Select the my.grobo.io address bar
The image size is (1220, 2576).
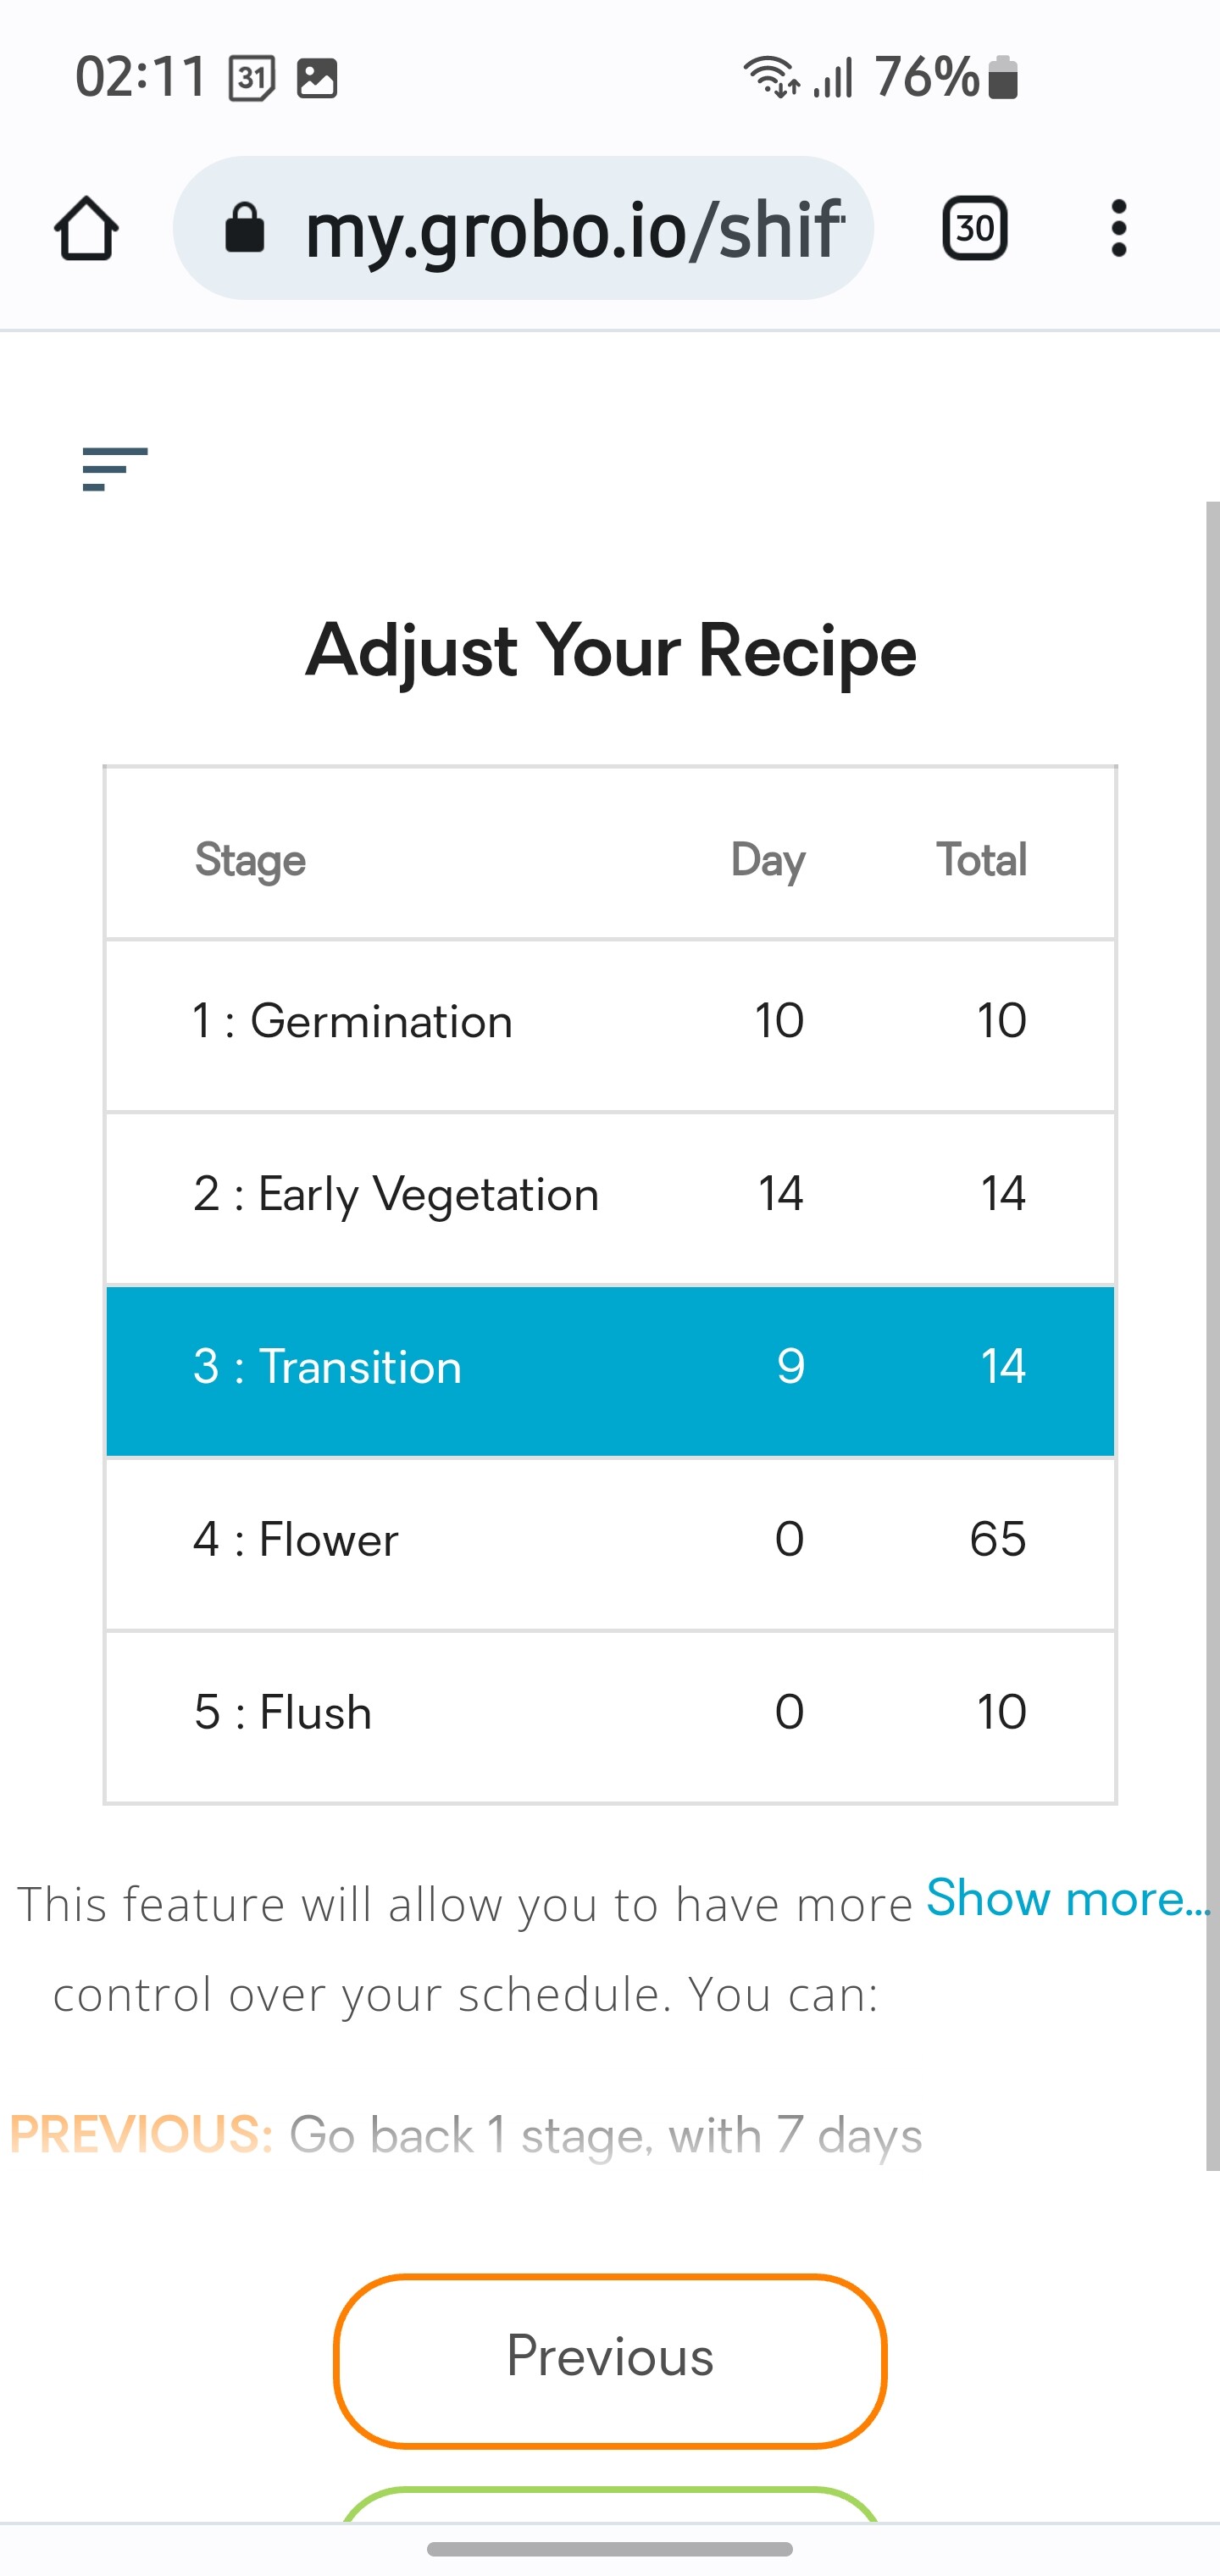[x=523, y=228]
